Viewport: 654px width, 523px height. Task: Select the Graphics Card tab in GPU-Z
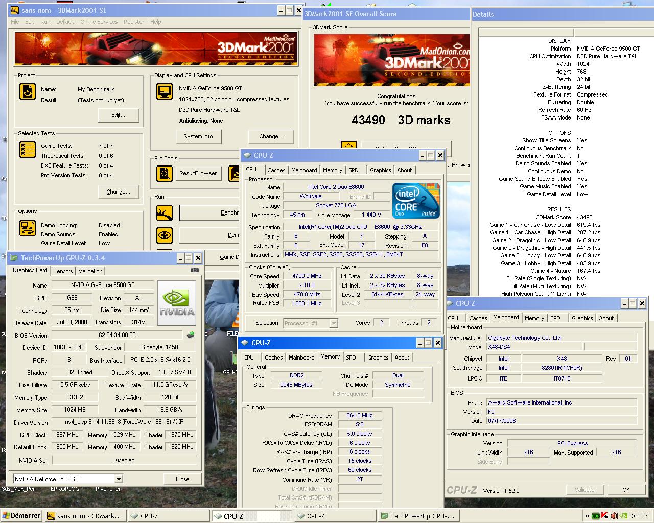30,270
